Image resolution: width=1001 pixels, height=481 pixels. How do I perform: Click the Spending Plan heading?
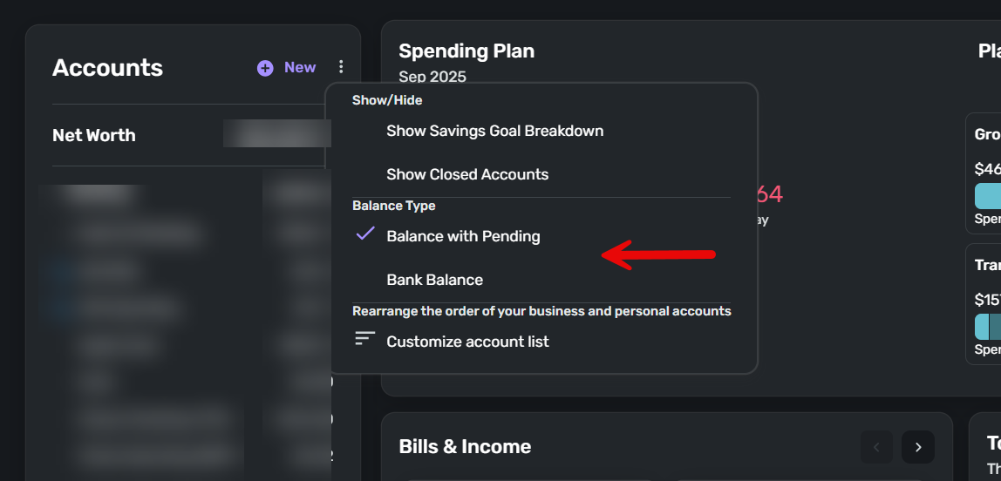click(466, 51)
